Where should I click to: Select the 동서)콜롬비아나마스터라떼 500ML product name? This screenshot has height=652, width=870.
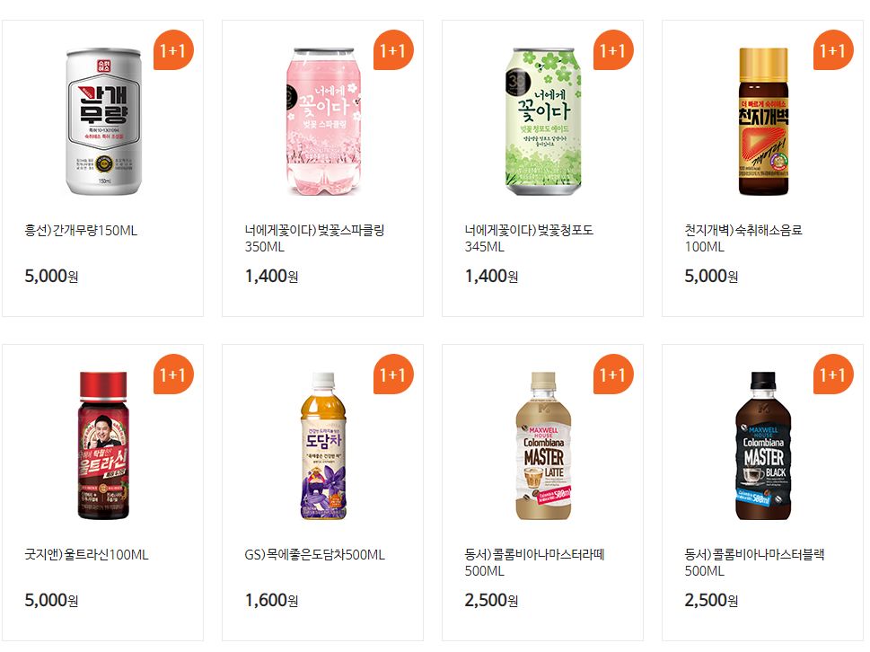tap(534, 562)
